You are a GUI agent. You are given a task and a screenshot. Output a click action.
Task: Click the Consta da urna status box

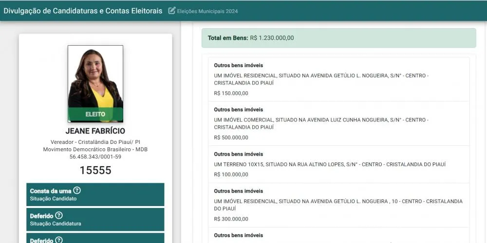point(95,194)
